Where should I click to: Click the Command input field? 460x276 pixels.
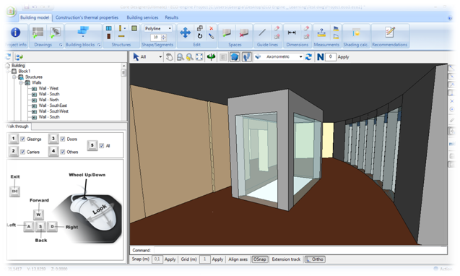pos(299,250)
